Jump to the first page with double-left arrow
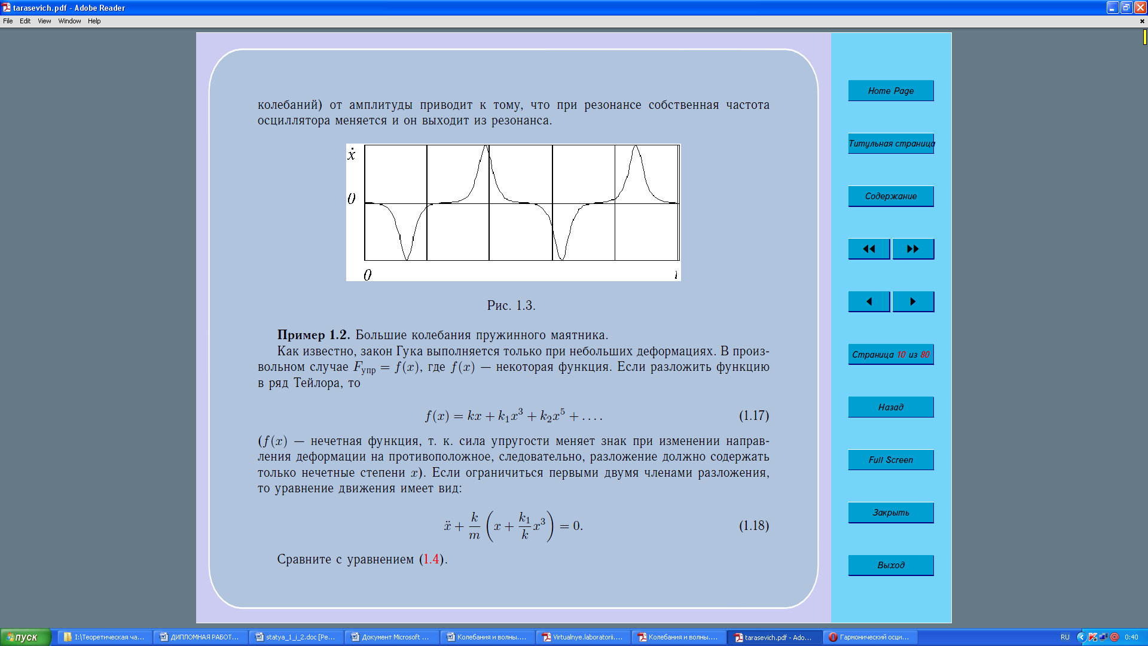 (x=869, y=249)
